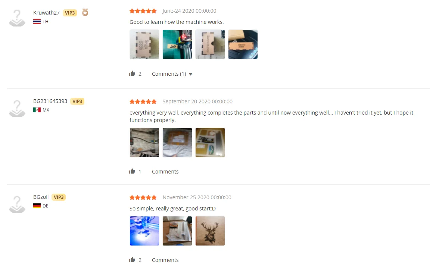Click Kruwath27's profile avatar icon
The image size is (430, 272).
coord(17,18)
